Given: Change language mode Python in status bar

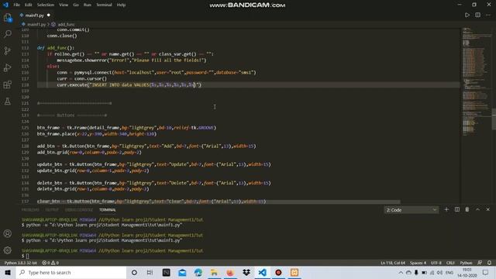Looking at the screenshot, I should (466, 263).
